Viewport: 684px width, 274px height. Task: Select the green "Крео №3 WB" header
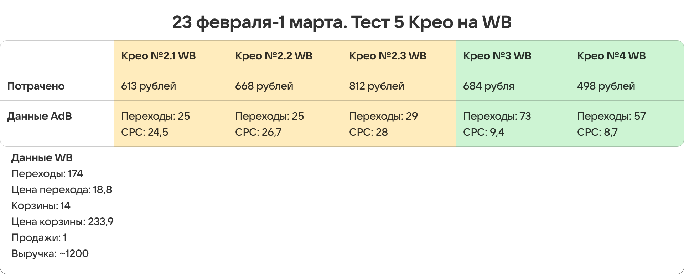point(497,56)
